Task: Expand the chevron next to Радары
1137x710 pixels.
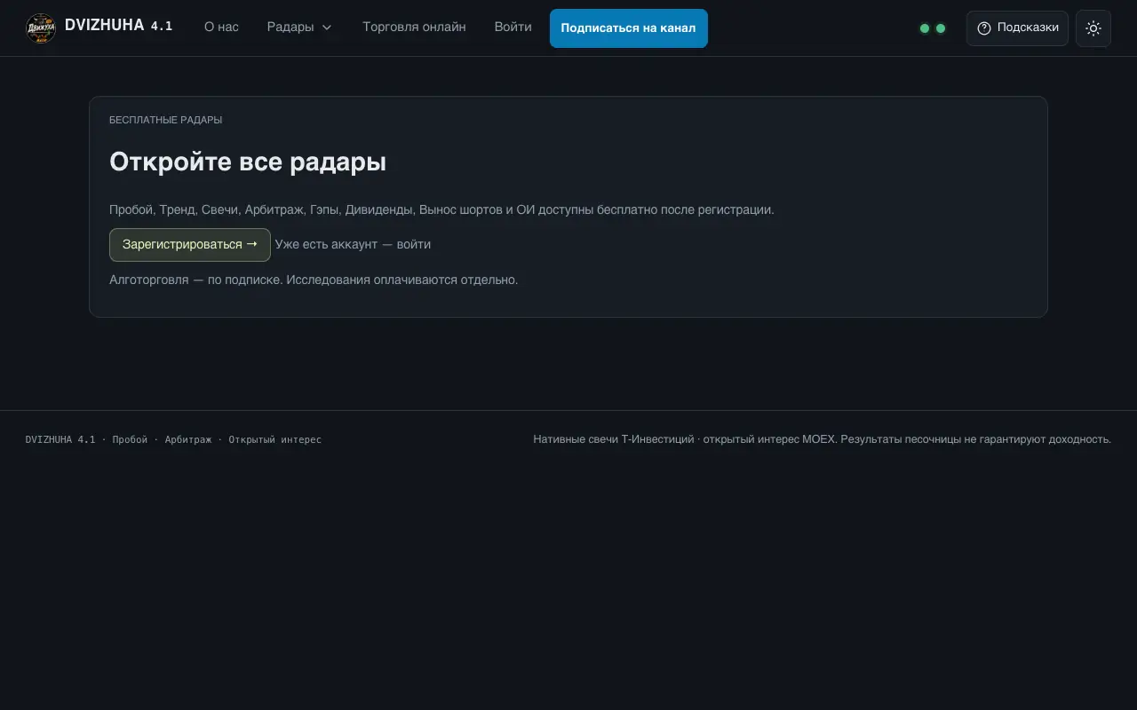Action: pyautogui.click(x=327, y=28)
